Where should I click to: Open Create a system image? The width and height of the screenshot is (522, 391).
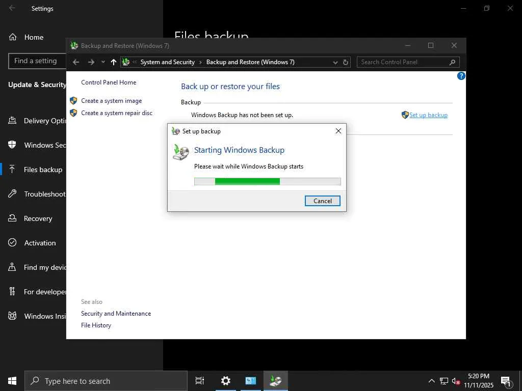(x=112, y=101)
